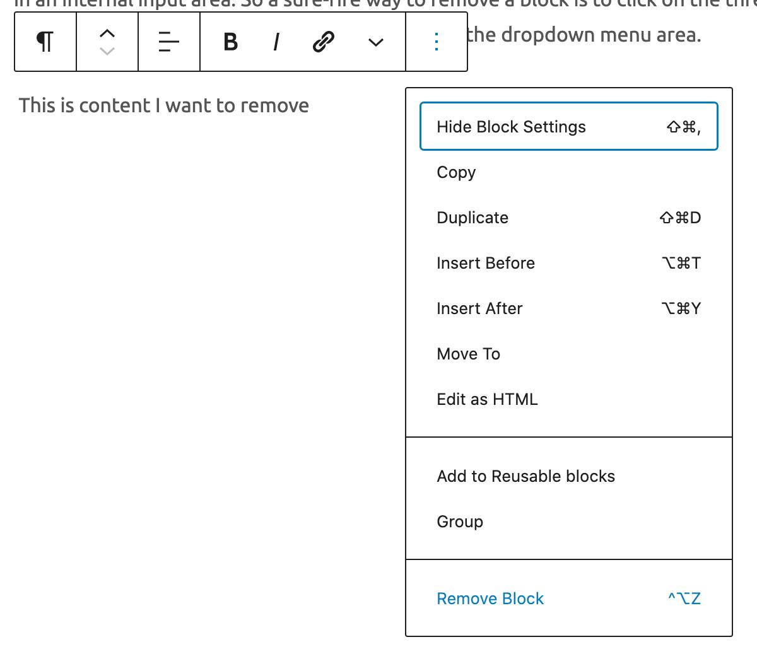Select Insert After option
This screenshot has height=666, width=757.
pos(569,308)
